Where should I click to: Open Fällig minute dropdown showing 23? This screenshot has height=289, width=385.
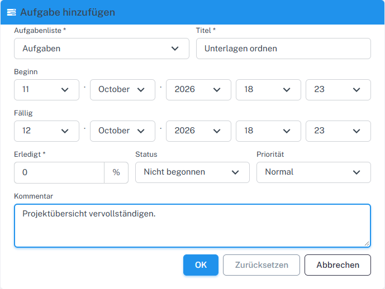pos(338,131)
